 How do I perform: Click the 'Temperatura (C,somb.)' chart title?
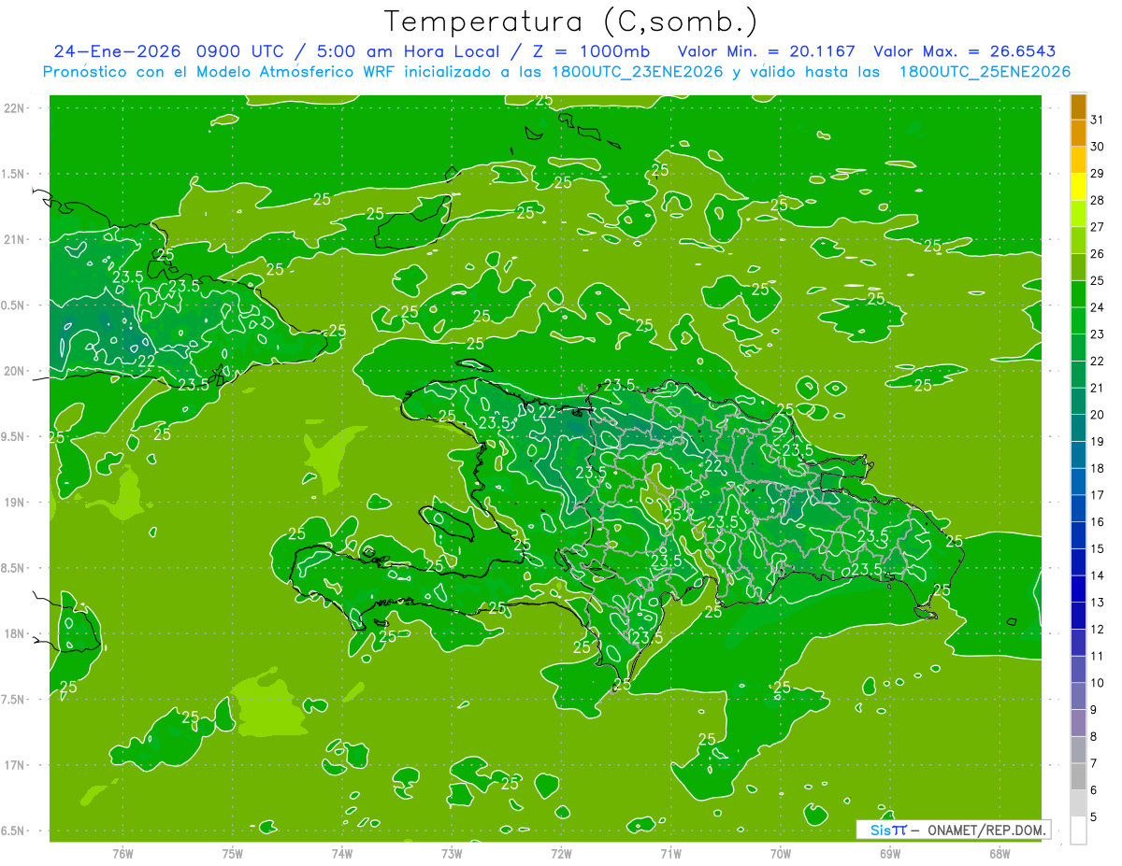[x=571, y=21]
